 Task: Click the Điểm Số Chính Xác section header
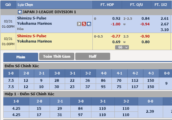pyautogui.click(x=22, y=66)
